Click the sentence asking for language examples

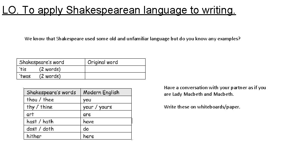(x=133, y=39)
